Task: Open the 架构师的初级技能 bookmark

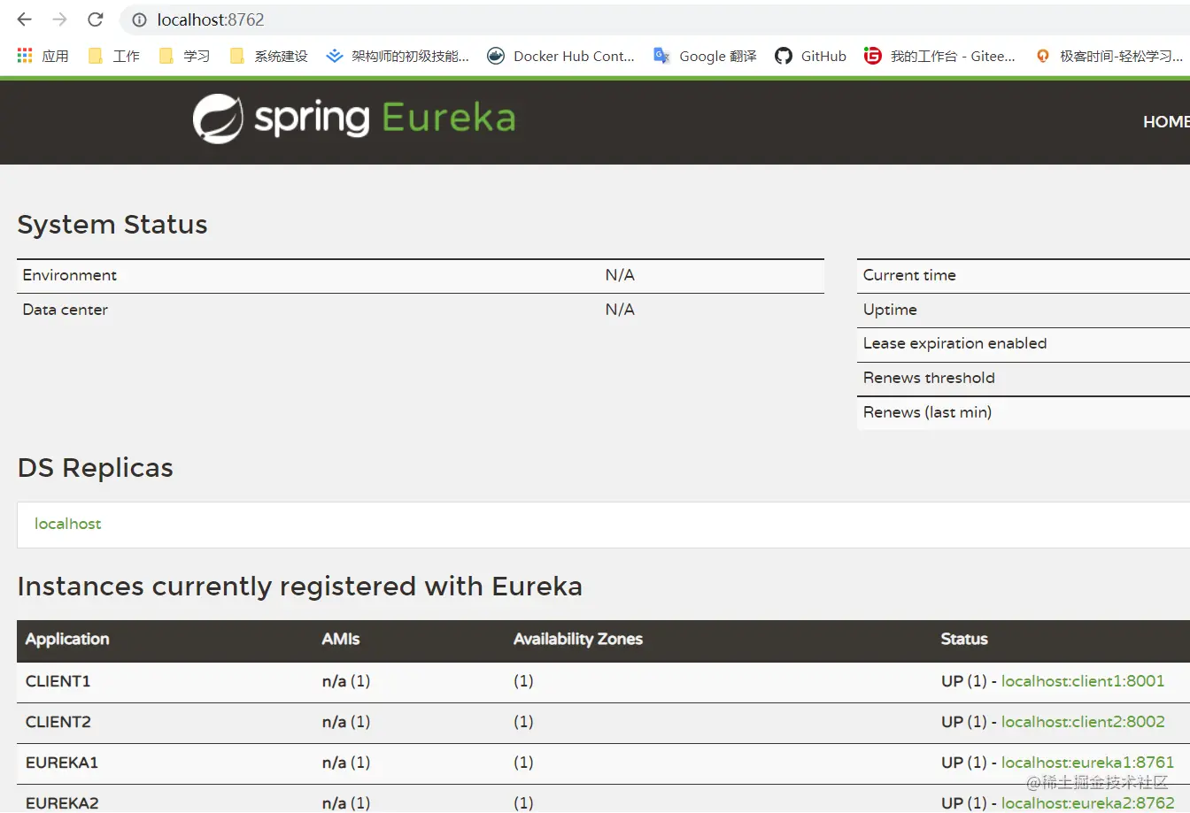Action: click(x=398, y=56)
